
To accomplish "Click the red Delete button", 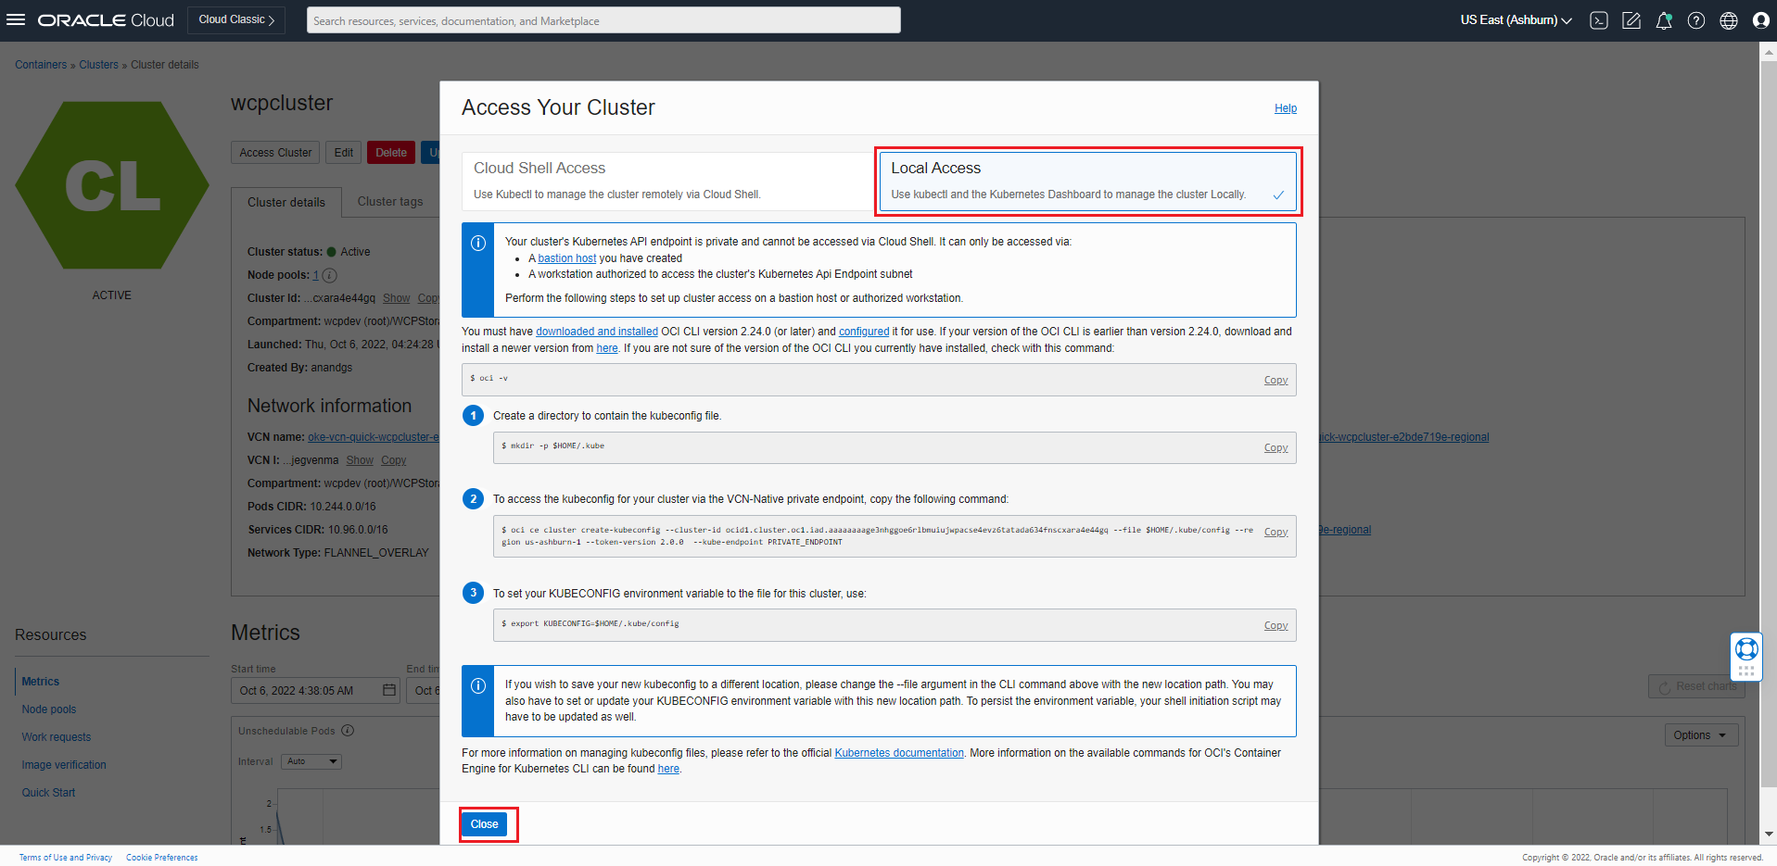I will click(391, 153).
